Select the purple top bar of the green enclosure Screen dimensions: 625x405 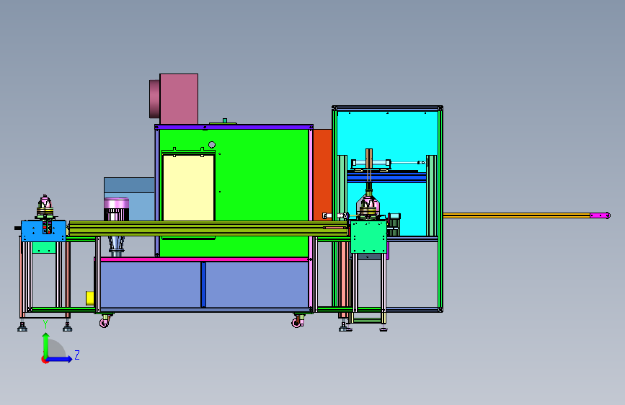point(234,127)
